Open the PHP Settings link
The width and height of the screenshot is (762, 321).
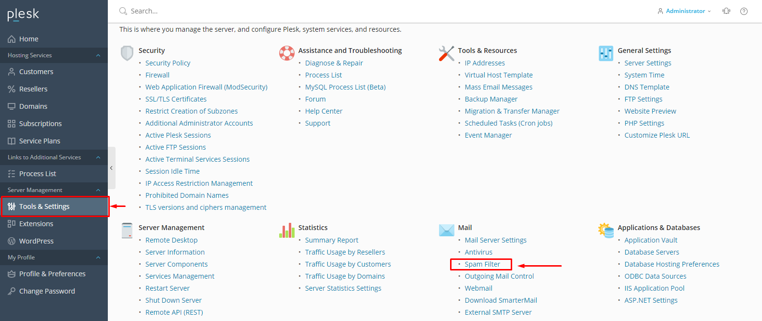644,123
